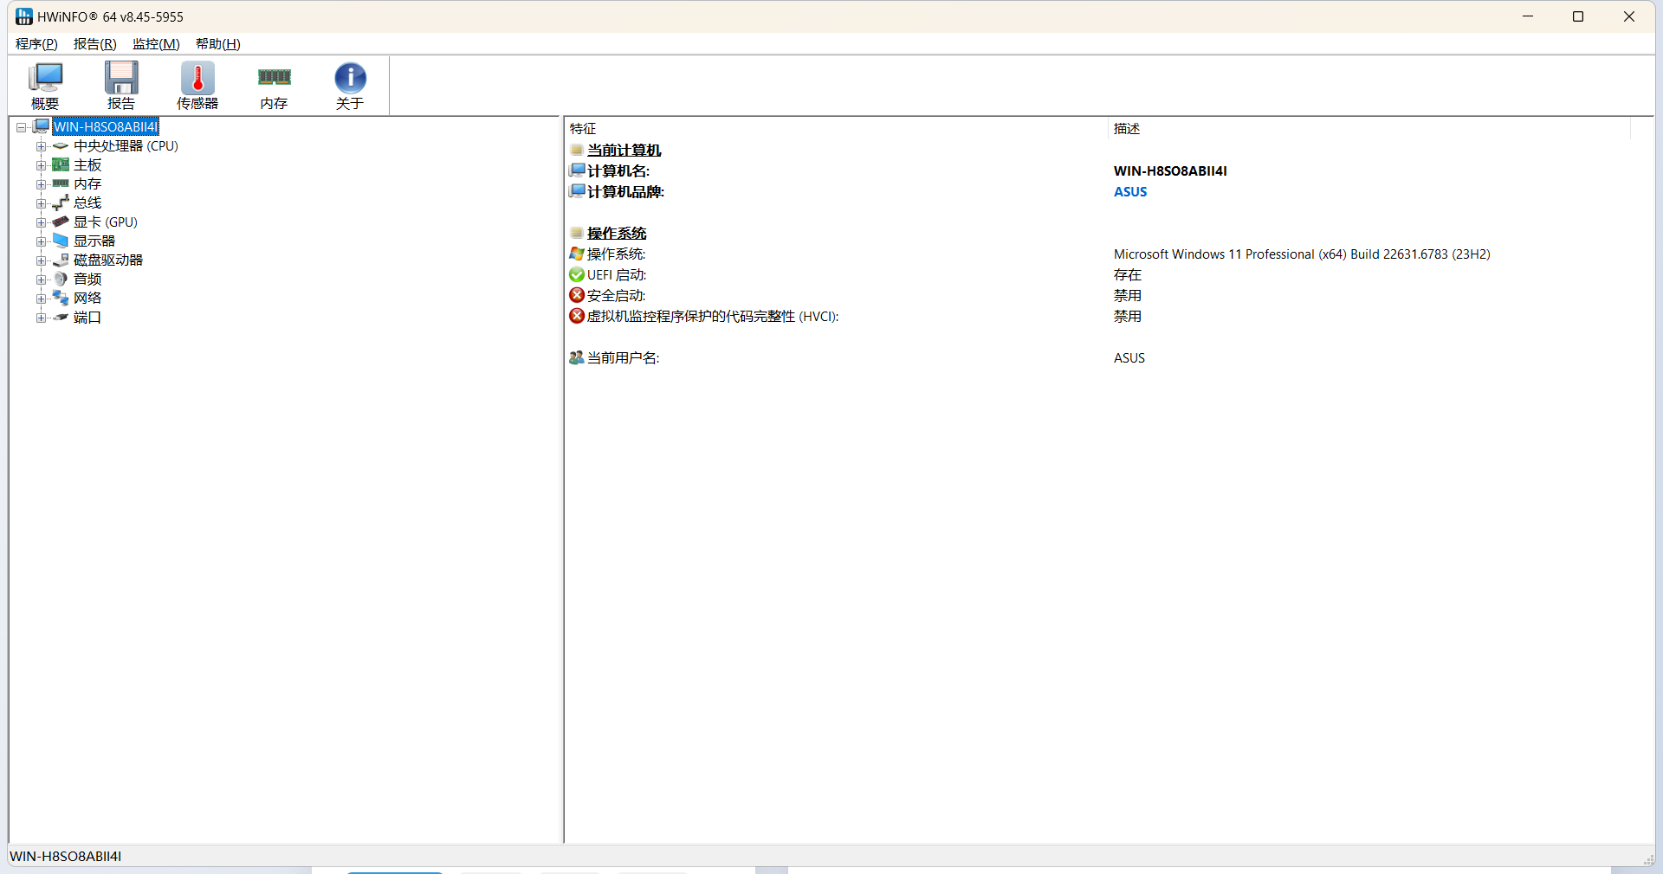The image size is (1663, 874).
Task: Click the status bar text WIN-H8SO8ABII4I
Action: 66,856
